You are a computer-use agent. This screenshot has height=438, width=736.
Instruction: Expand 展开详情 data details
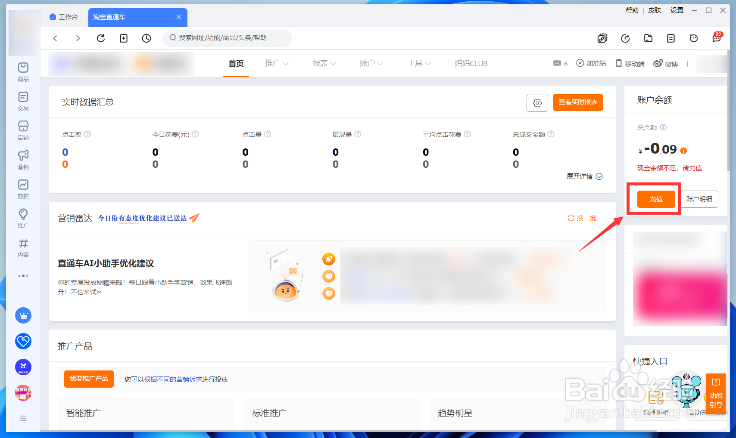pos(584,176)
